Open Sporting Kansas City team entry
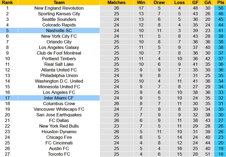Image resolution: width=226 pixels, height=157 pixels. (x=59, y=14)
